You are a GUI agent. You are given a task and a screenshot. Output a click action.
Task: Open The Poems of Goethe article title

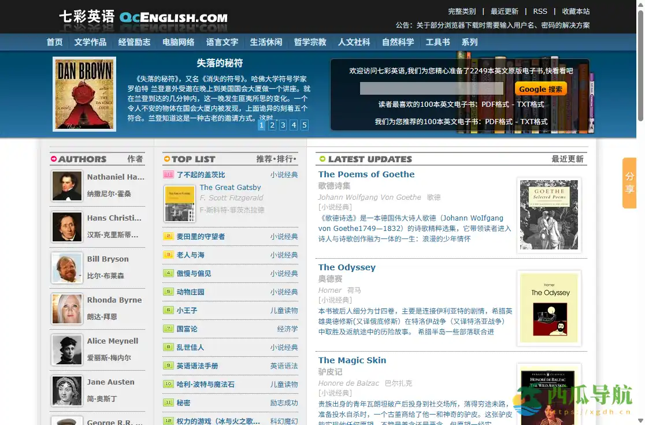(366, 174)
